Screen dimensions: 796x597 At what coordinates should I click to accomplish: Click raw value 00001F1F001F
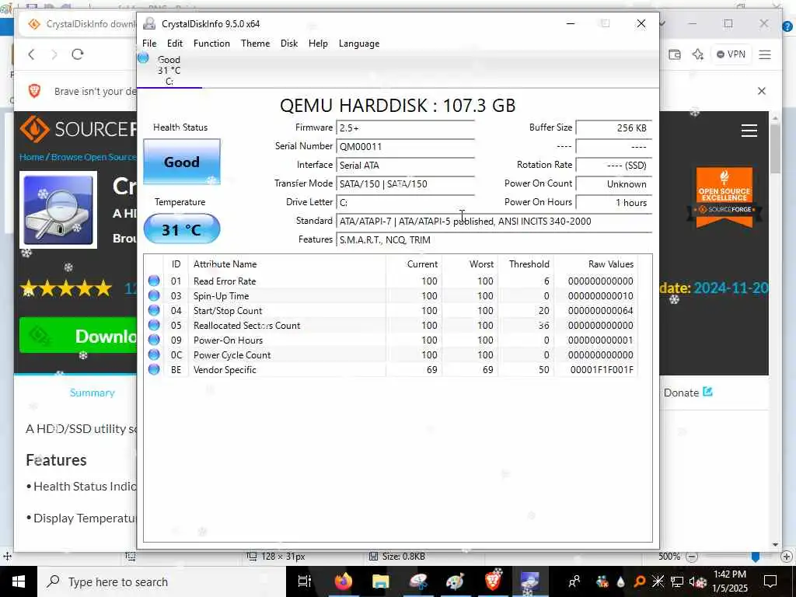(602, 369)
